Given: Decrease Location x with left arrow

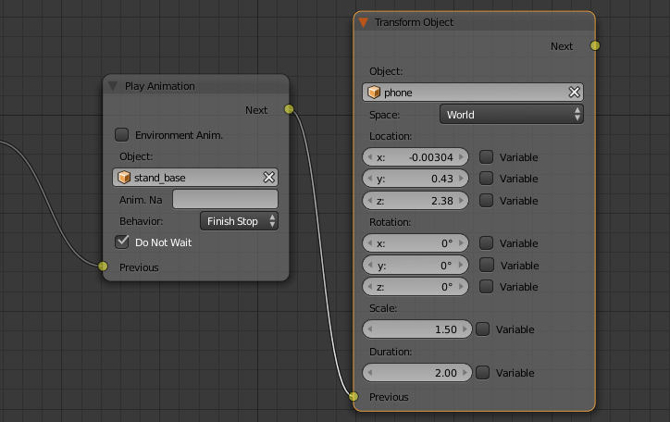Looking at the screenshot, I should pyautogui.click(x=369, y=156).
